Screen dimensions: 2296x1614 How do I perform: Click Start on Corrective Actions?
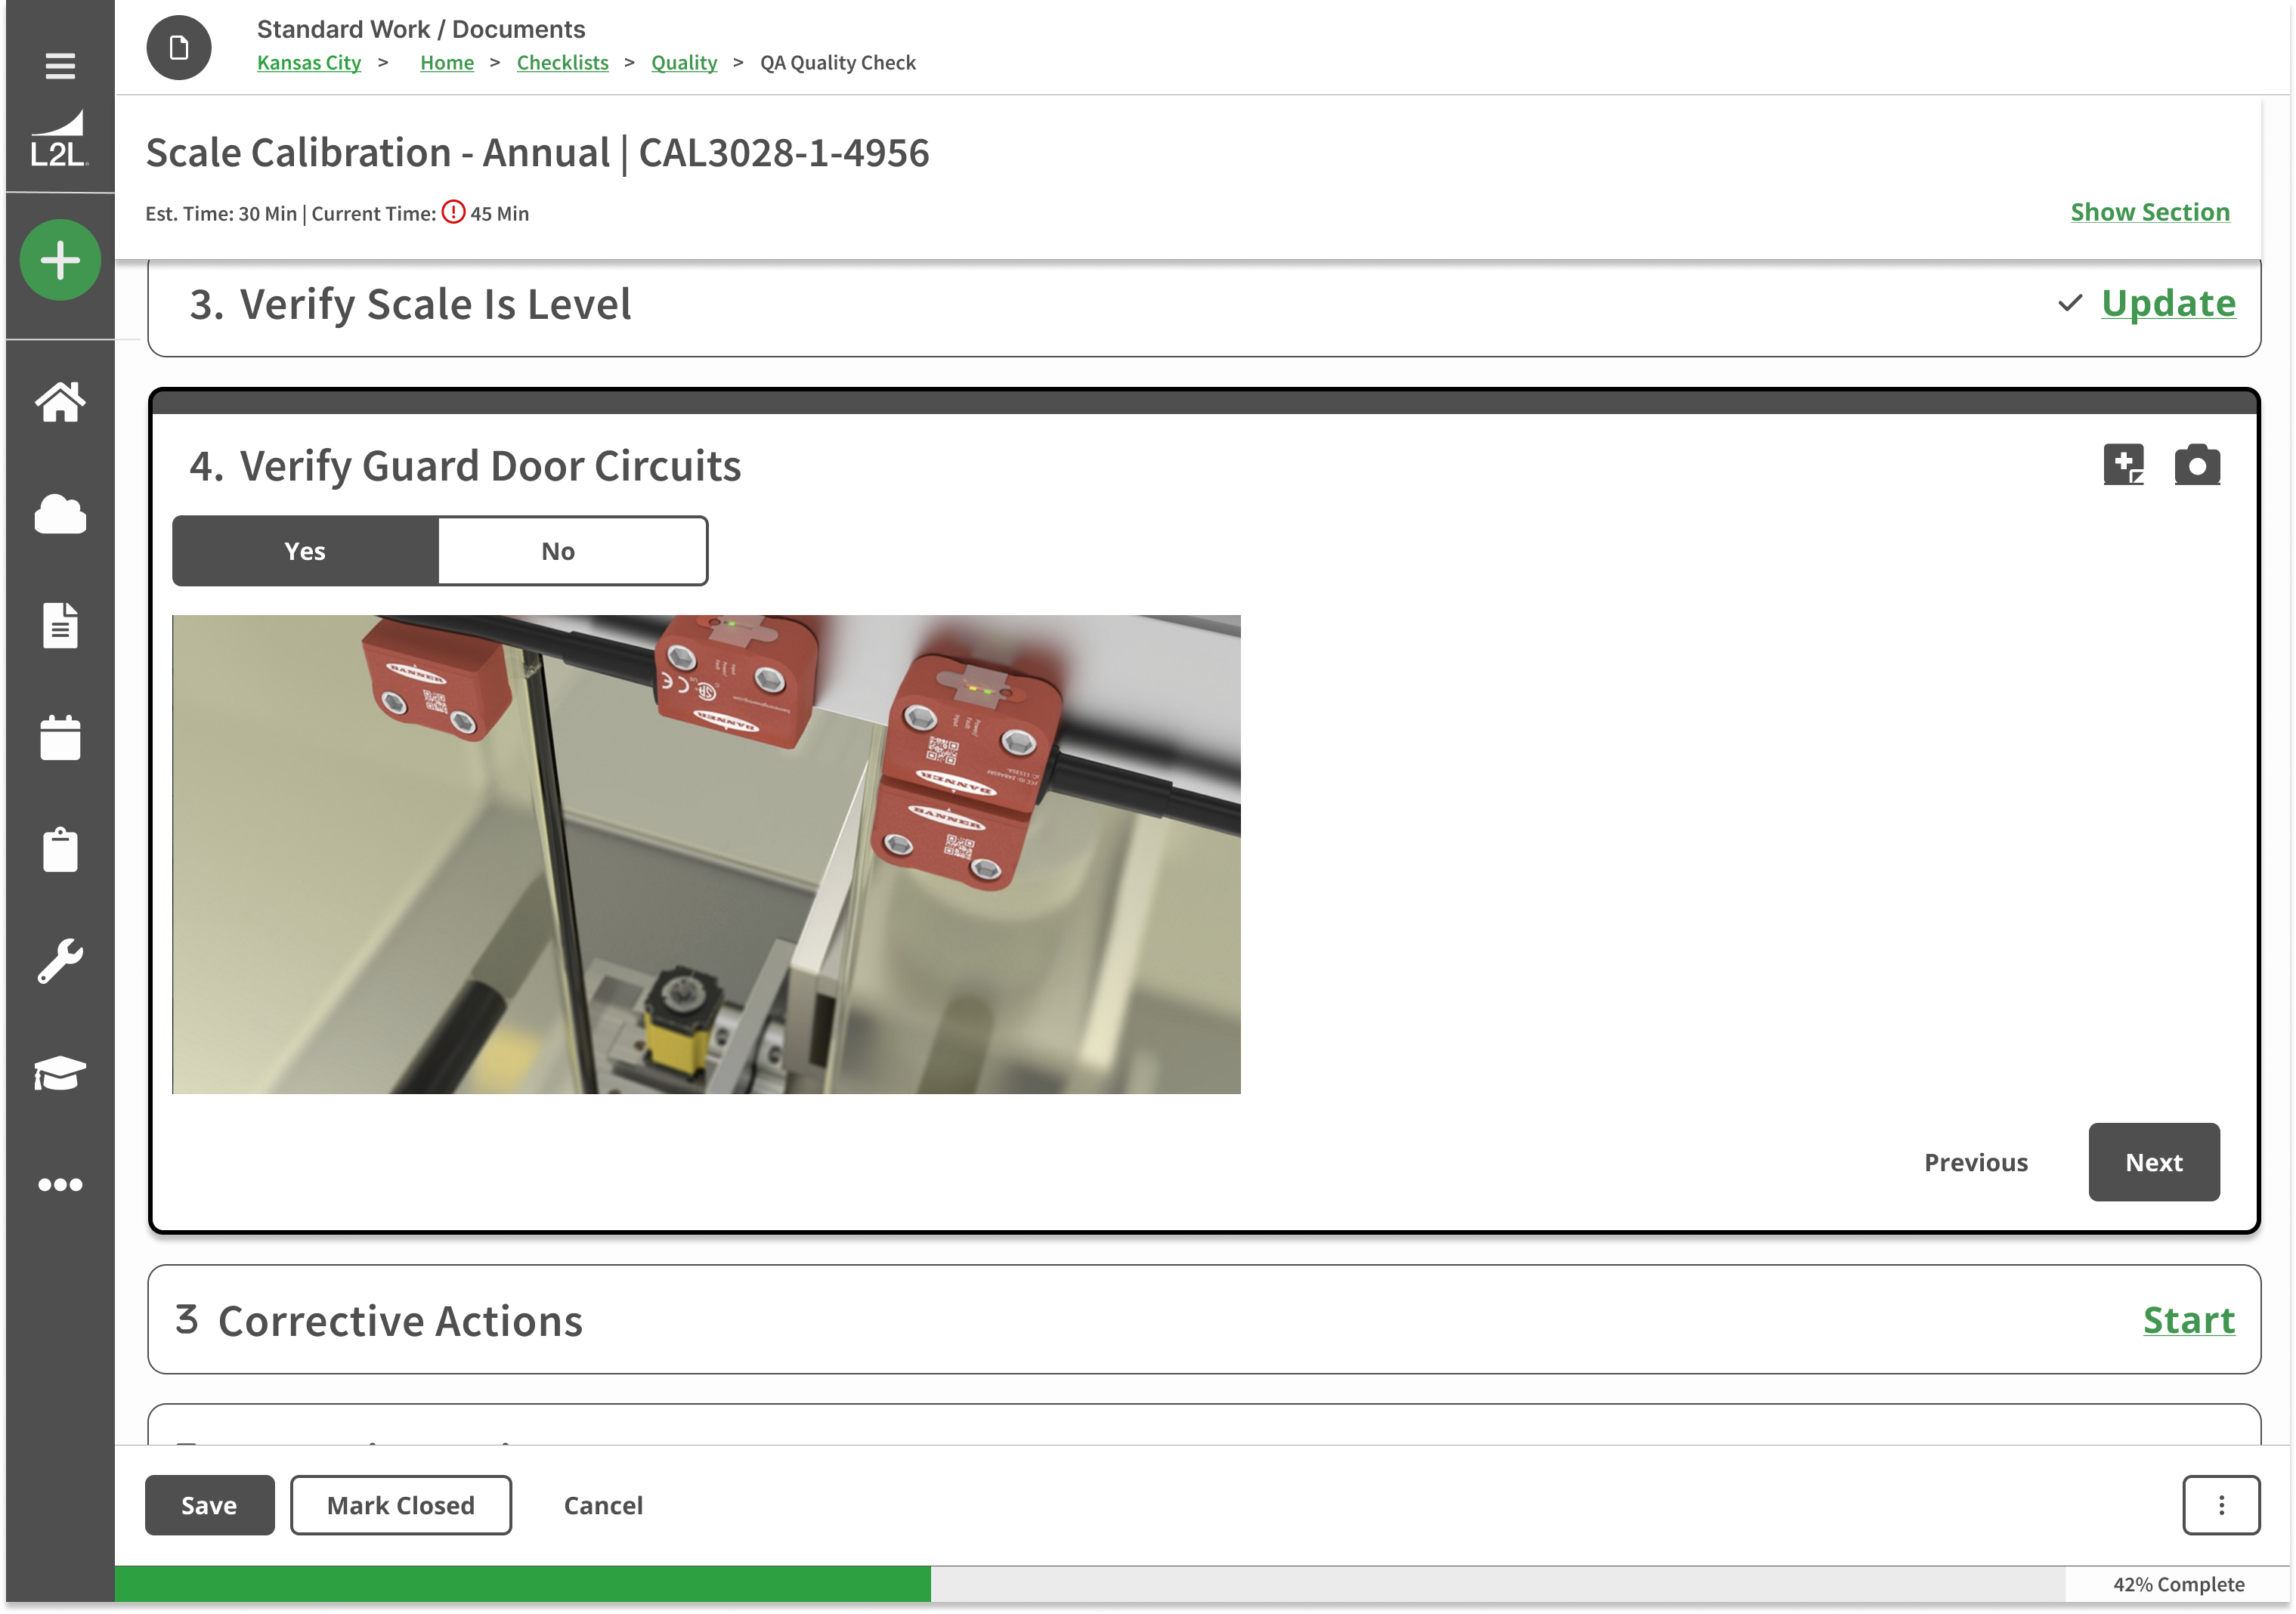coord(2189,1320)
